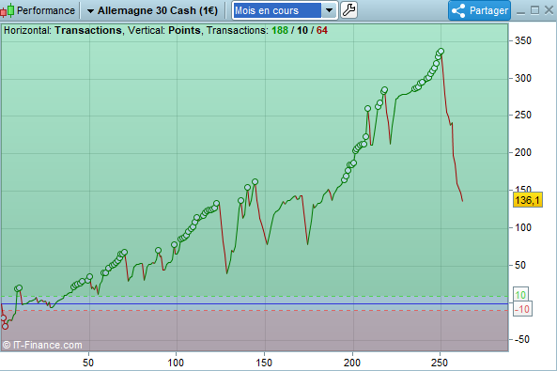The height and width of the screenshot is (371, 557).
Task: Click the peak marker near 340 points
Action: pyautogui.click(x=441, y=52)
